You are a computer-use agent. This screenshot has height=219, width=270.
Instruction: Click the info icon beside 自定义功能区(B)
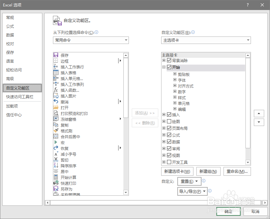[x=193, y=32]
